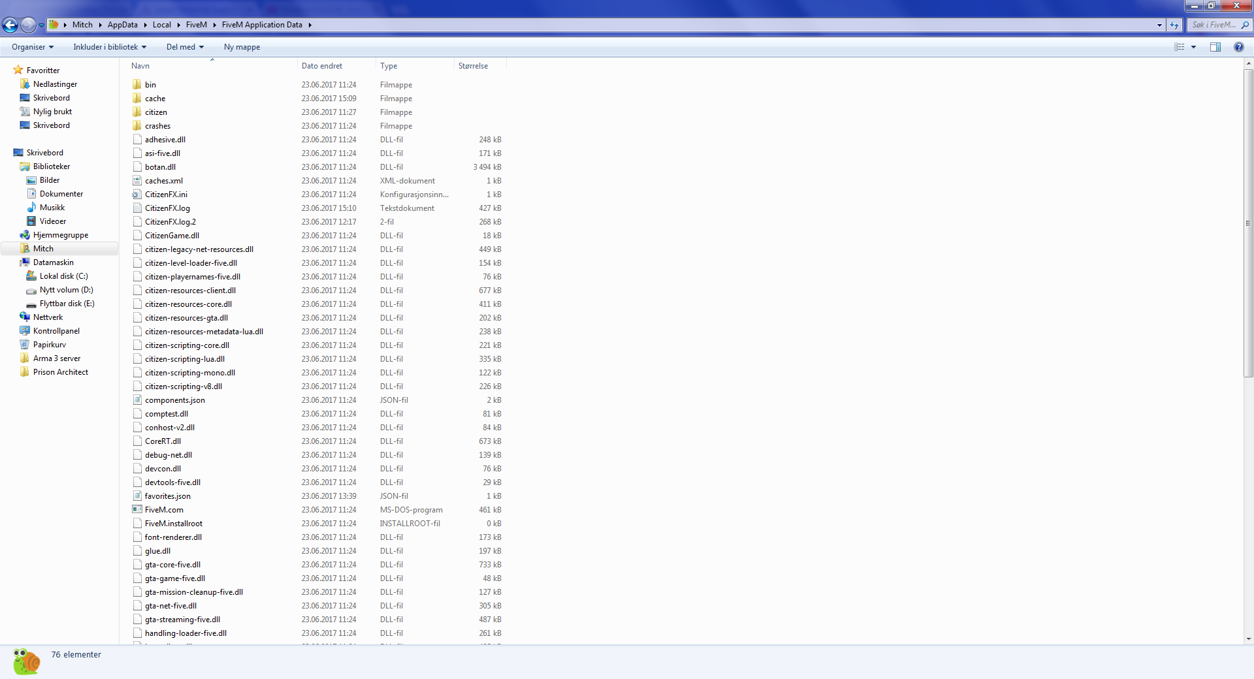The height and width of the screenshot is (679, 1254).
Task: Open the address bar history dropdown arrow
Action: pyautogui.click(x=1159, y=25)
